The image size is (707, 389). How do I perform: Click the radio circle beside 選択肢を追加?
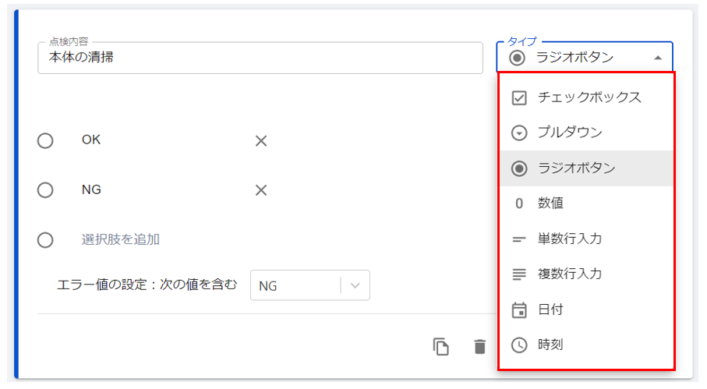click(x=45, y=240)
